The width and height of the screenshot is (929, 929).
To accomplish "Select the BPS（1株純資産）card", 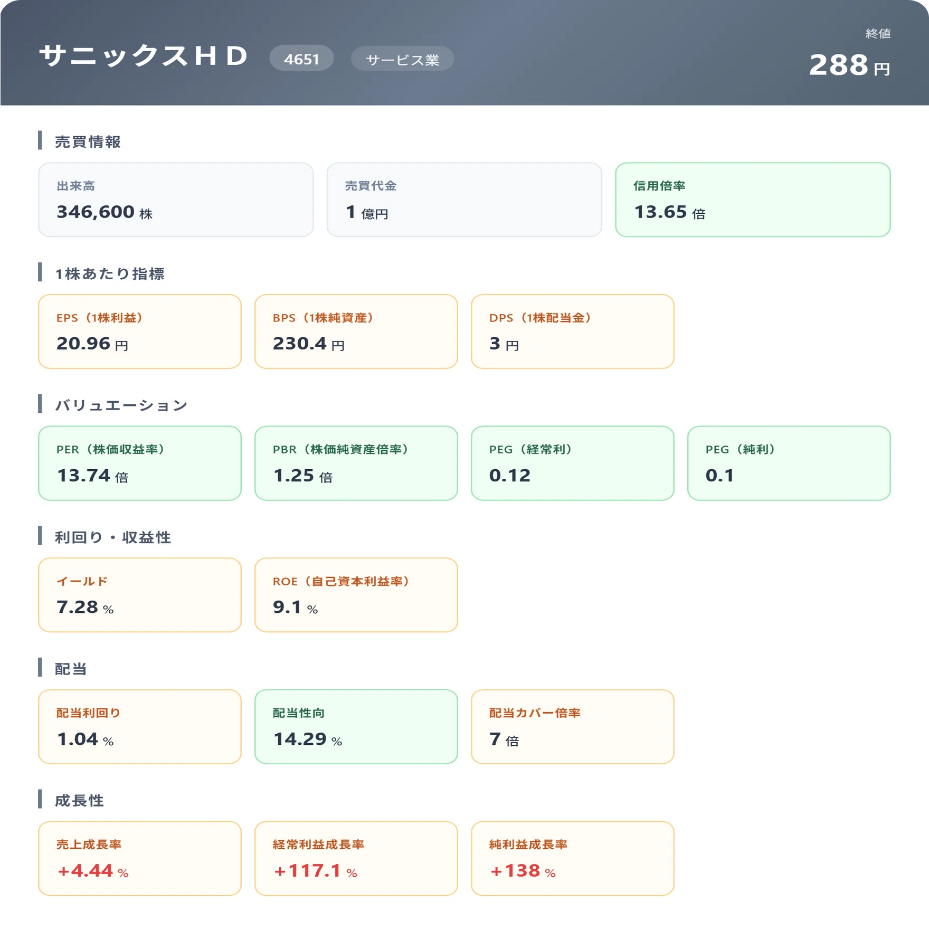I will click(x=356, y=331).
